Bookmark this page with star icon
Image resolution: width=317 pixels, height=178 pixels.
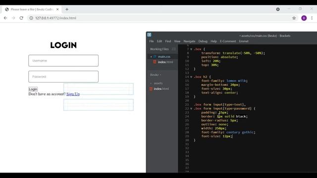[294, 18]
